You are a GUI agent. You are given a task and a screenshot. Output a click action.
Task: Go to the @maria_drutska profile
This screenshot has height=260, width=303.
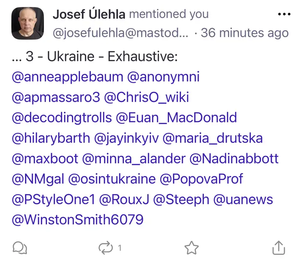click(x=212, y=138)
